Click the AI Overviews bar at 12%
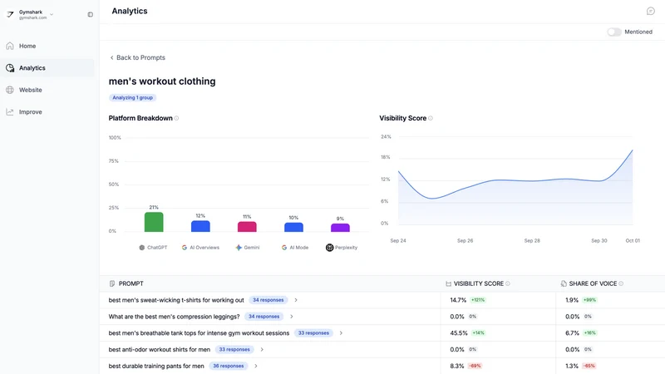This screenshot has width=665, height=374. 200,226
